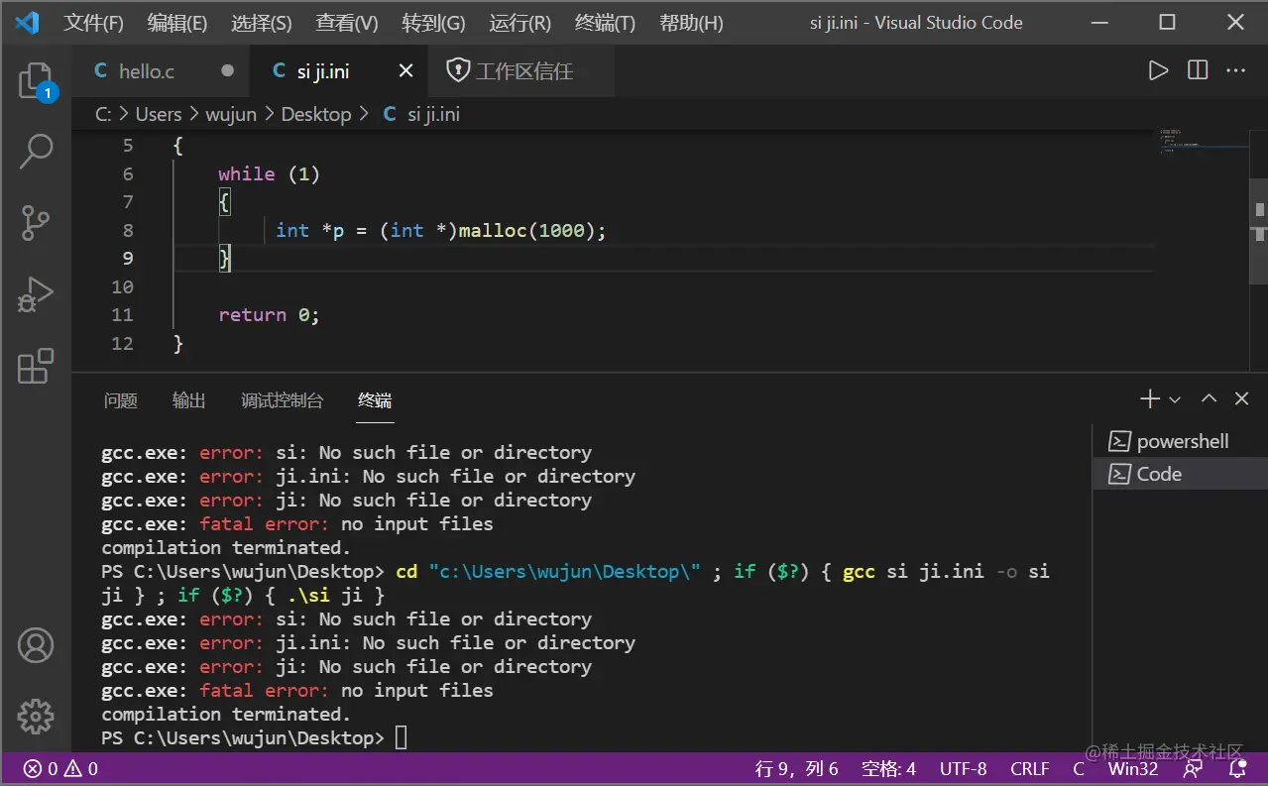Open the Run and Debug view
1268x786 pixels.
coord(36,294)
